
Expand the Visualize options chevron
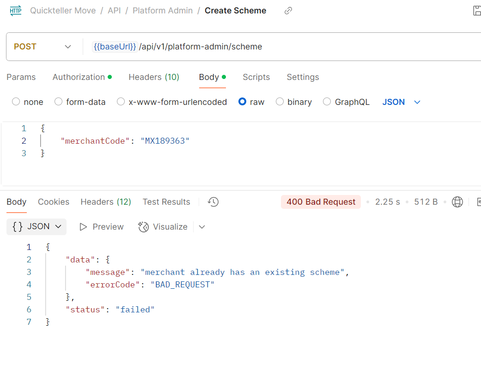tap(202, 227)
